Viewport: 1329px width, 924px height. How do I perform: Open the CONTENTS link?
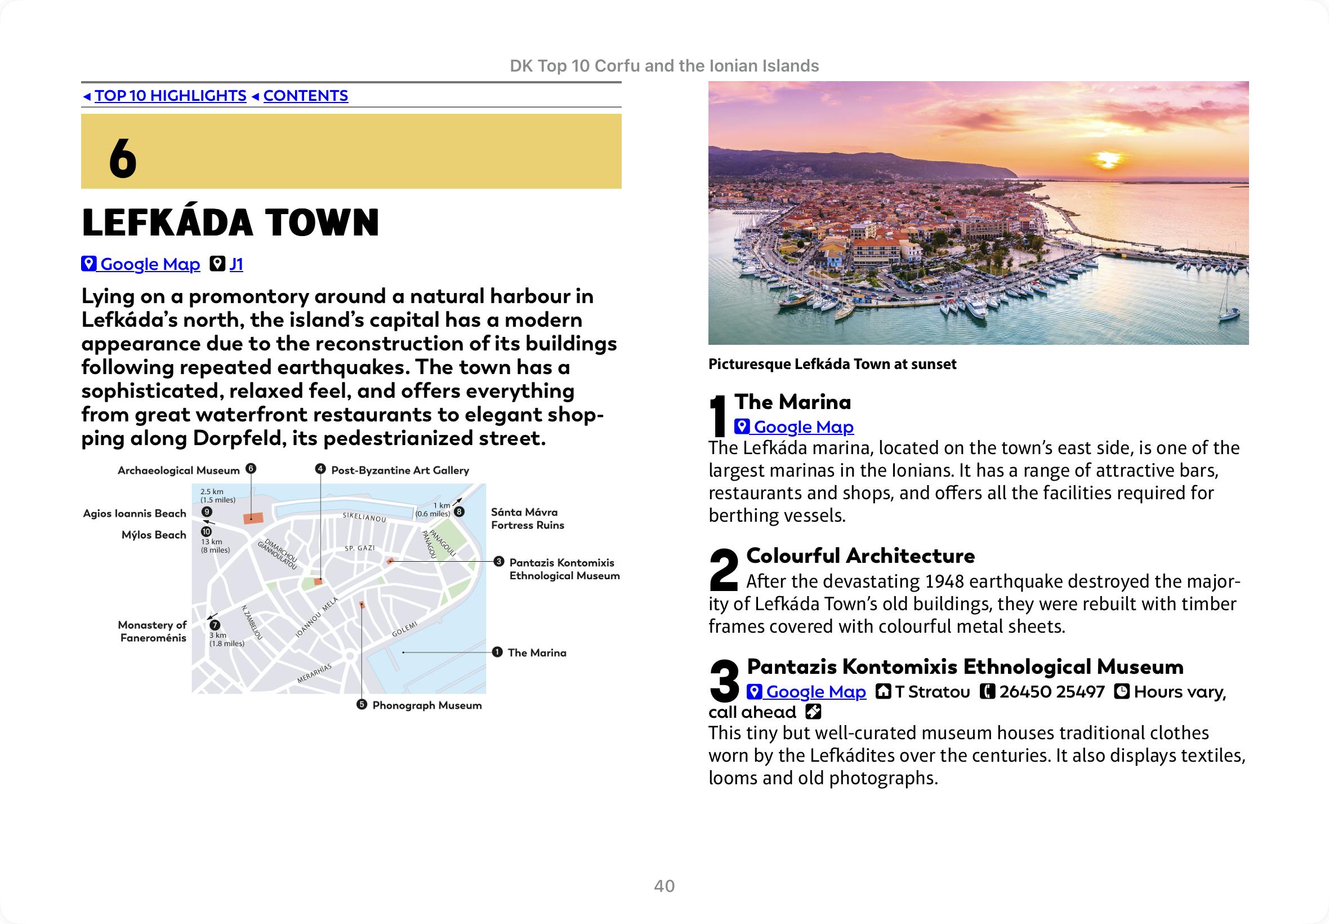(x=305, y=96)
